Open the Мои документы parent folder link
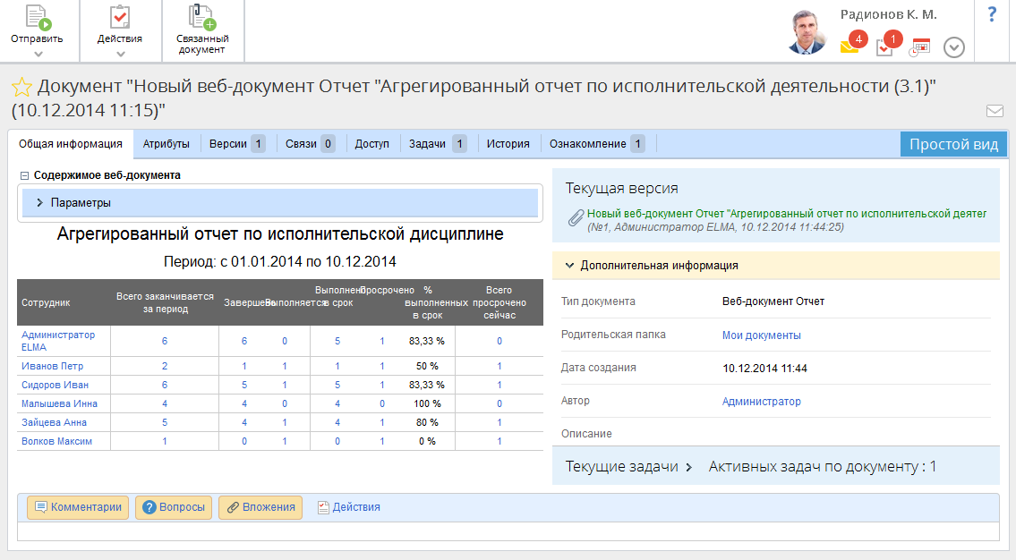Viewport: 1016px width, 560px height. click(x=761, y=335)
